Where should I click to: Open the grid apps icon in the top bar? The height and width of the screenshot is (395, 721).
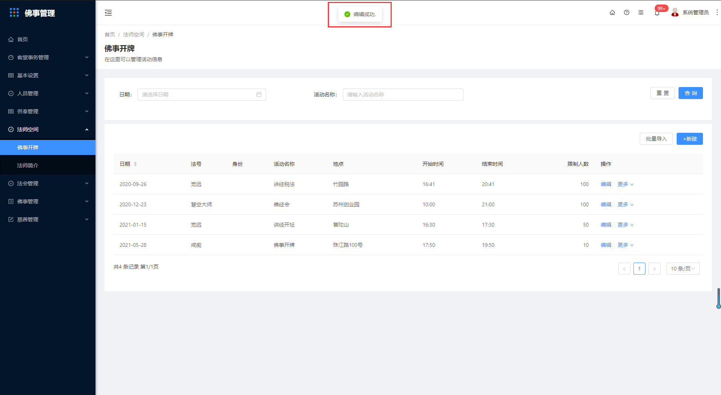coord(641,12)
